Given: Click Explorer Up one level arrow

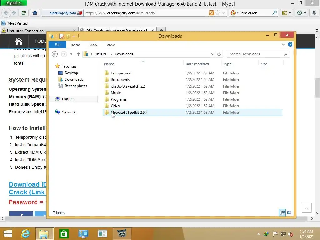Looking at the screenshot, I should (78, 54).
